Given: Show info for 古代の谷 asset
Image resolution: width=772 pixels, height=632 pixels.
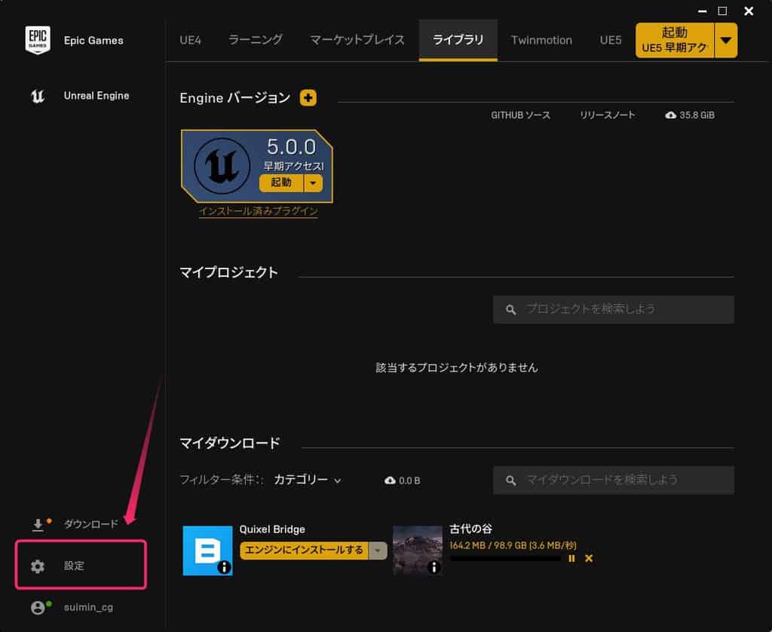Looking at the screenshot, I should [x=433, y=567].
